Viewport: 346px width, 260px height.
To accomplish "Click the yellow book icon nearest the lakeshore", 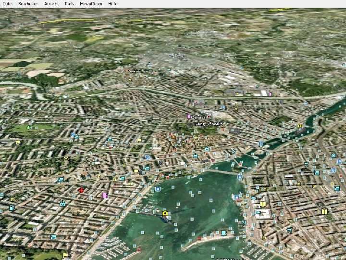I will 262,204.
